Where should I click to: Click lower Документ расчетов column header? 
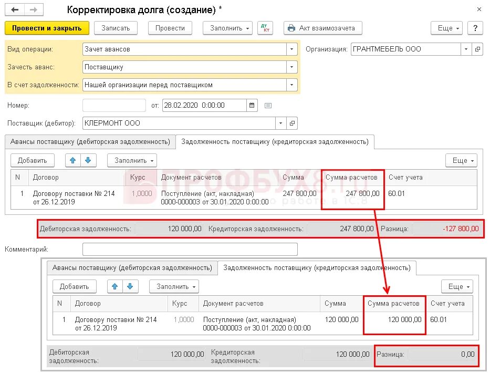pos(259,303)
